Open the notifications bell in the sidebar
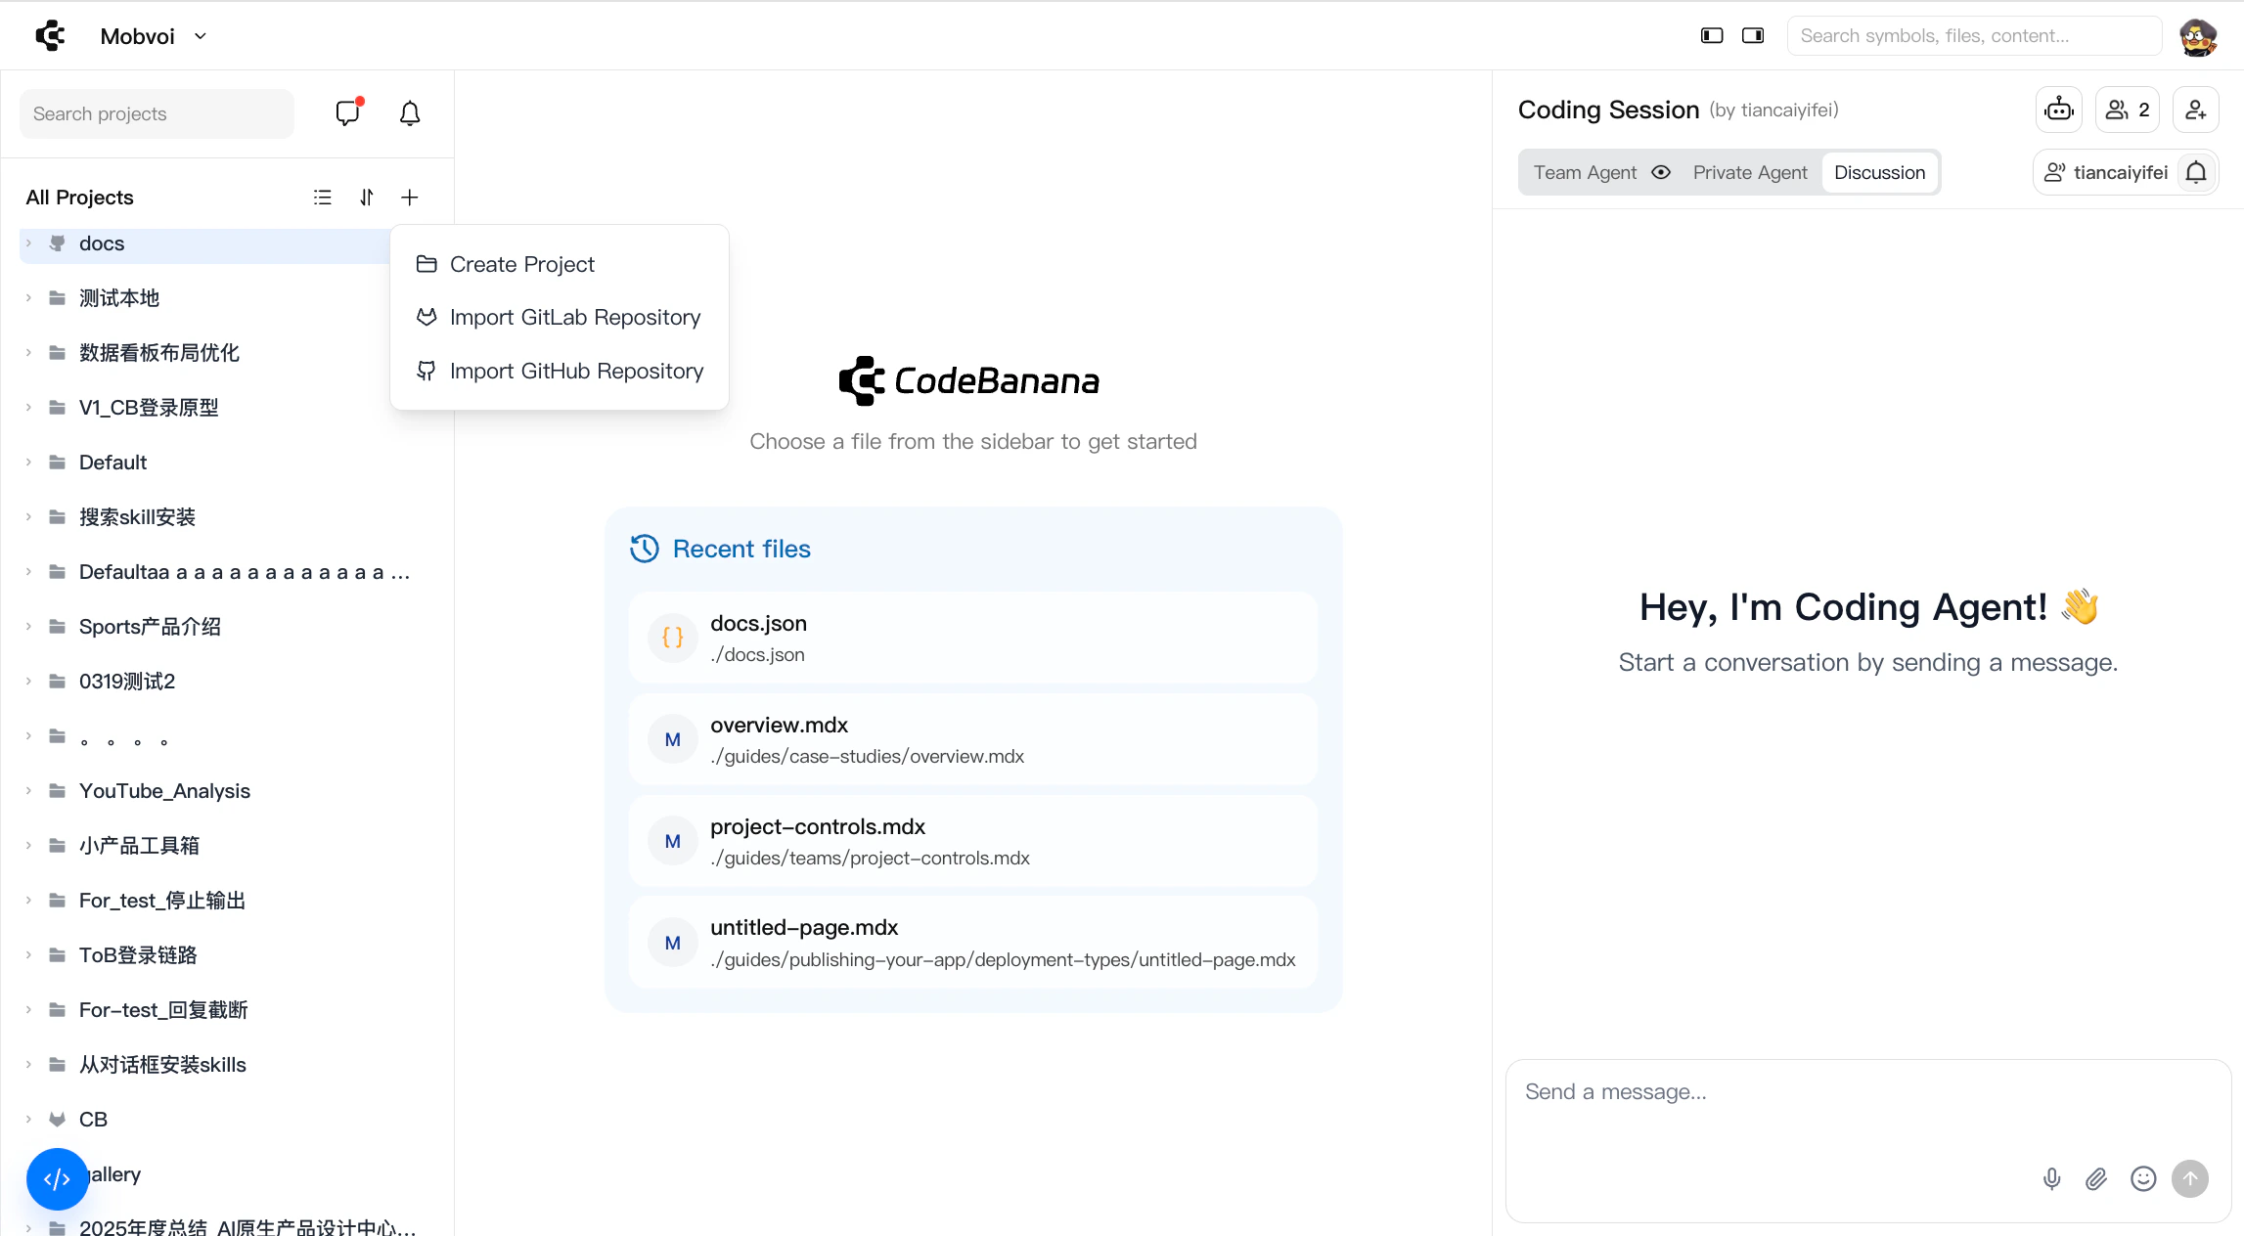Screen dimensions: 2244x1236 click(x=410, y=113)
